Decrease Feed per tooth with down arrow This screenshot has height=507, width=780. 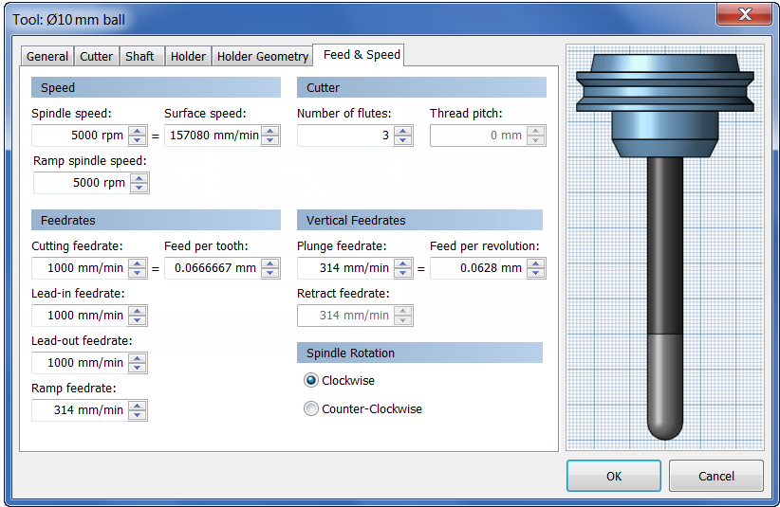tap(270, 273)
